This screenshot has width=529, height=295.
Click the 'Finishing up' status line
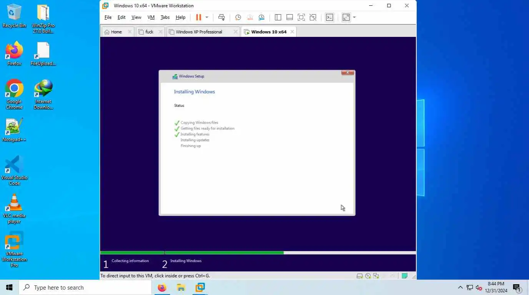click(x=191, y=146)
